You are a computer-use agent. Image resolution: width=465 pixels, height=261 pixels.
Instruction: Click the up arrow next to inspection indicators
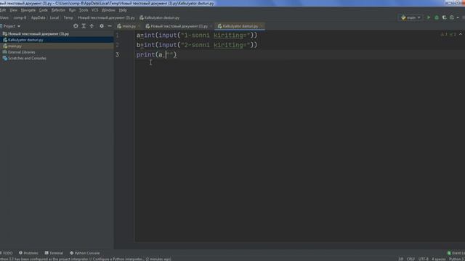[x=461, y=34]
